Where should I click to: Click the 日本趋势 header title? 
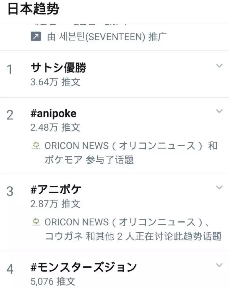tap(33, 9)
